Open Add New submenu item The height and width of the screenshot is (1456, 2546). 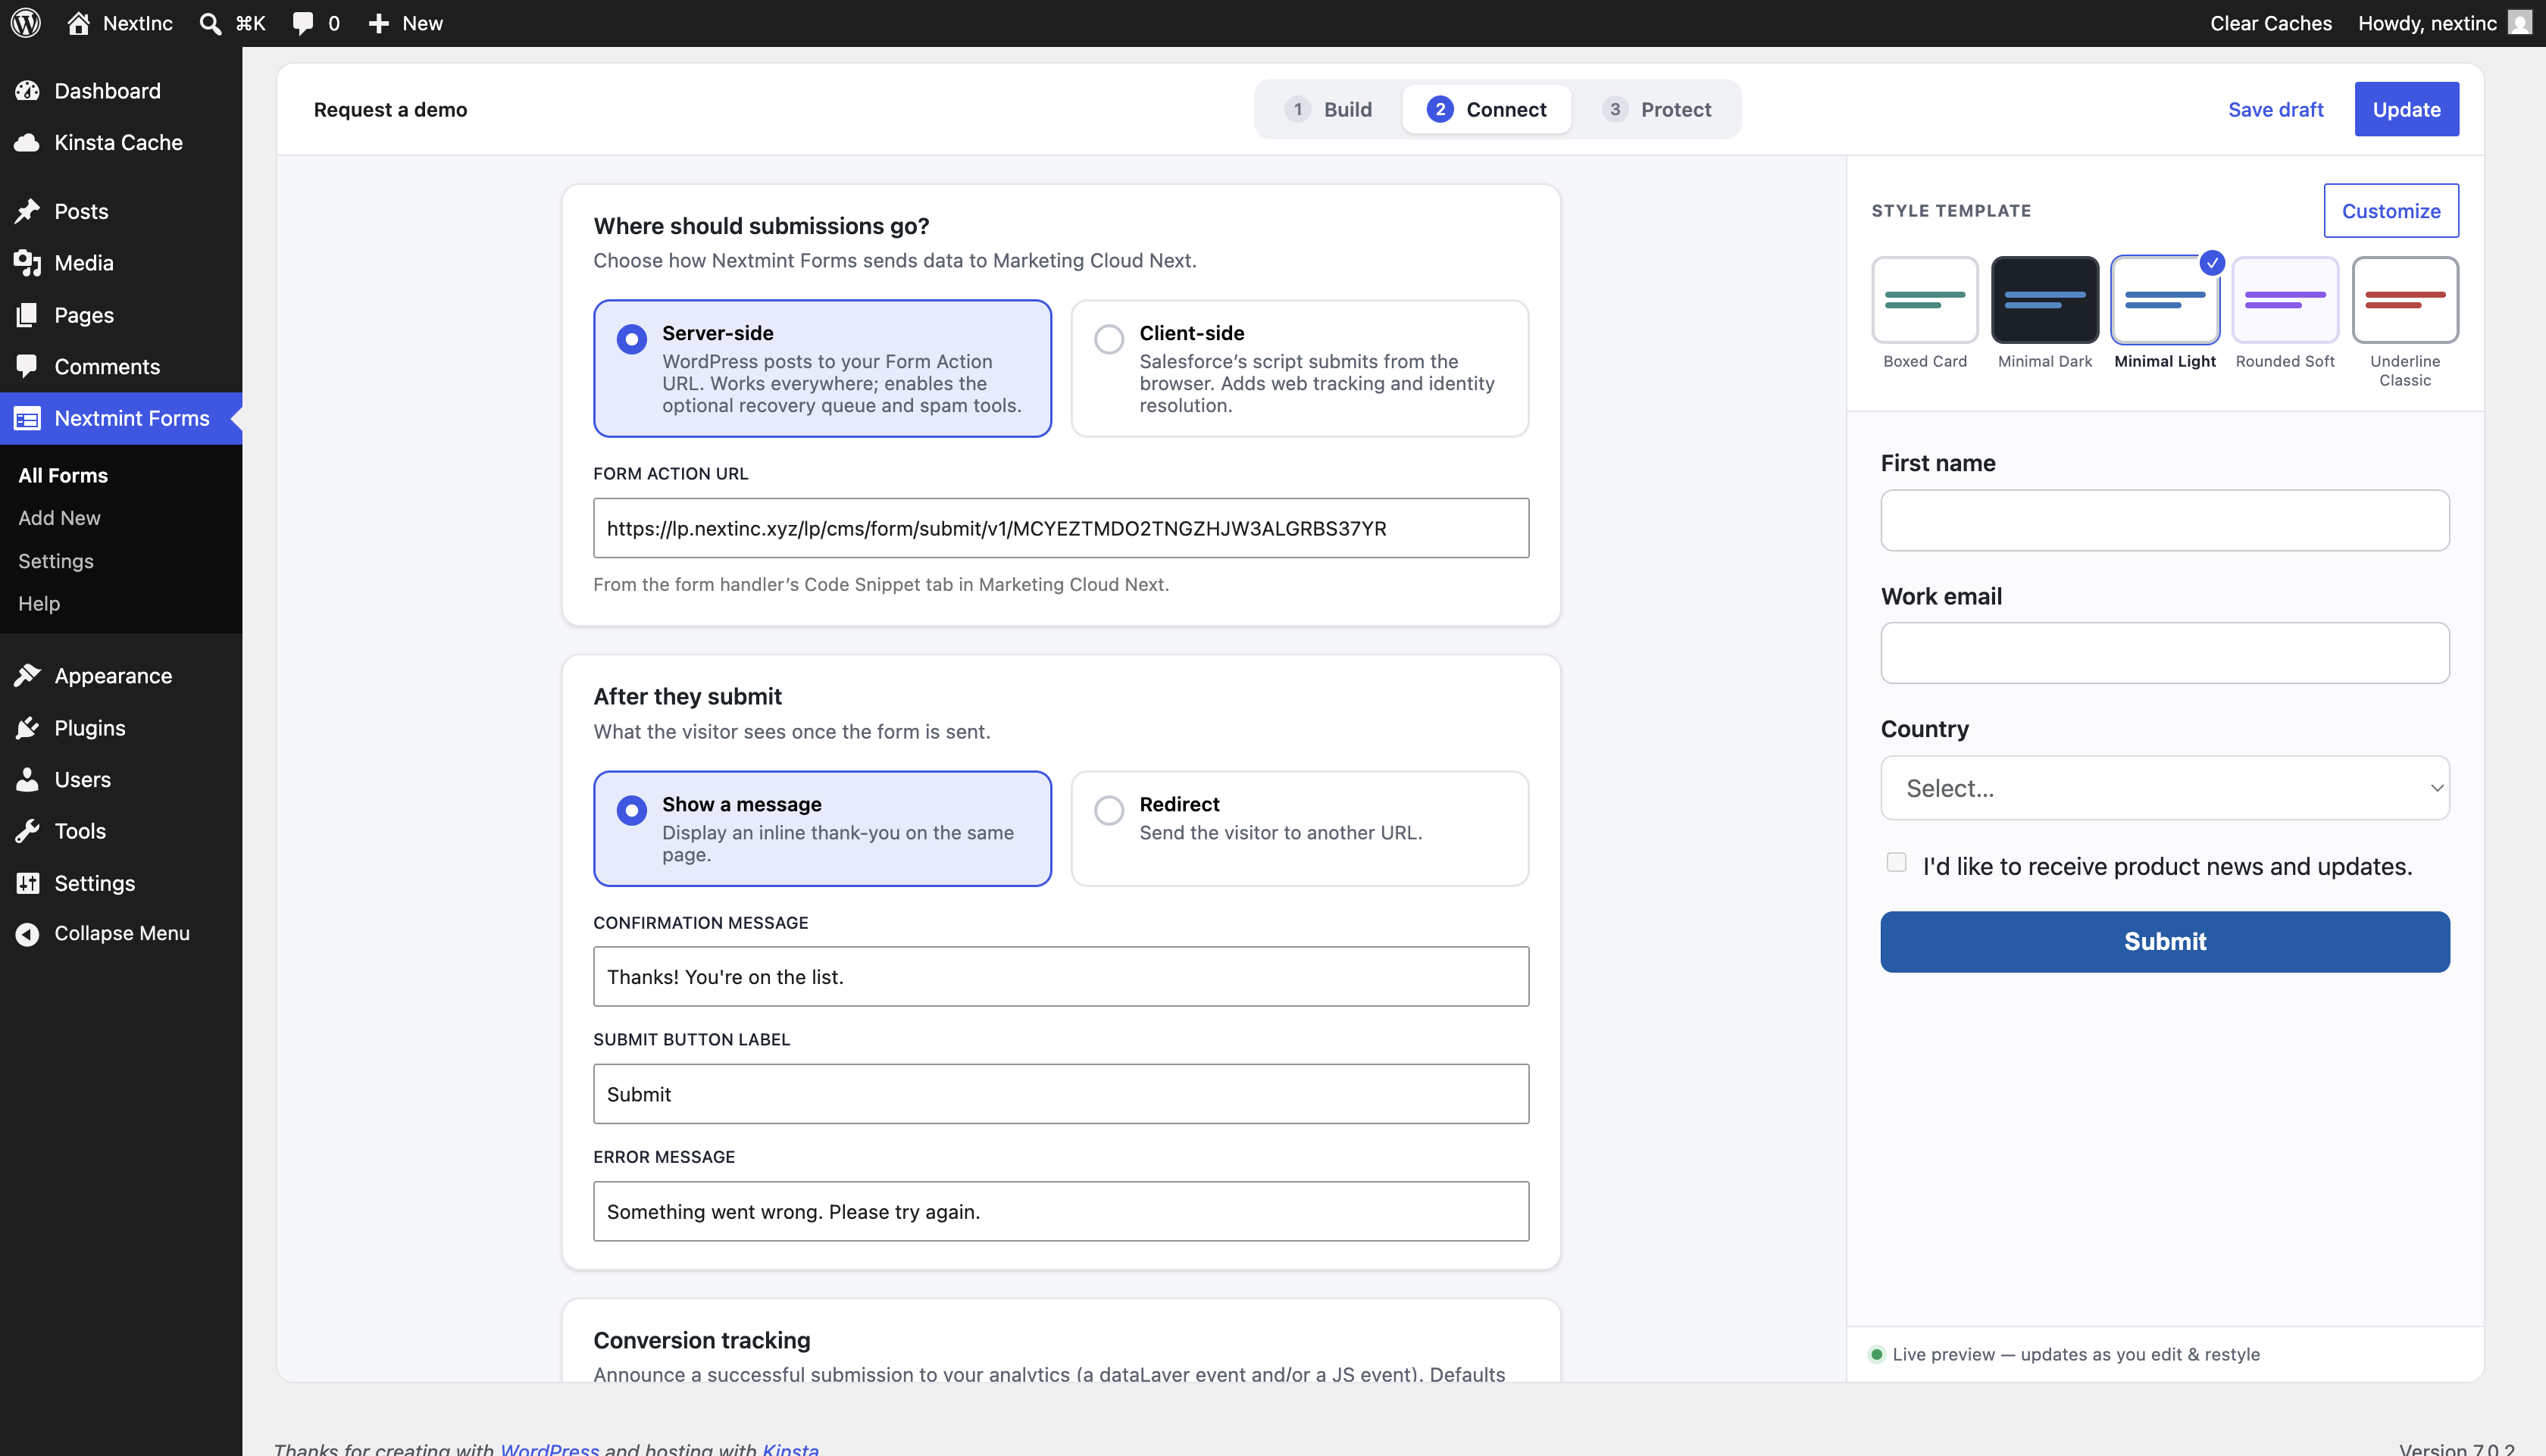(x=59, y=518)
